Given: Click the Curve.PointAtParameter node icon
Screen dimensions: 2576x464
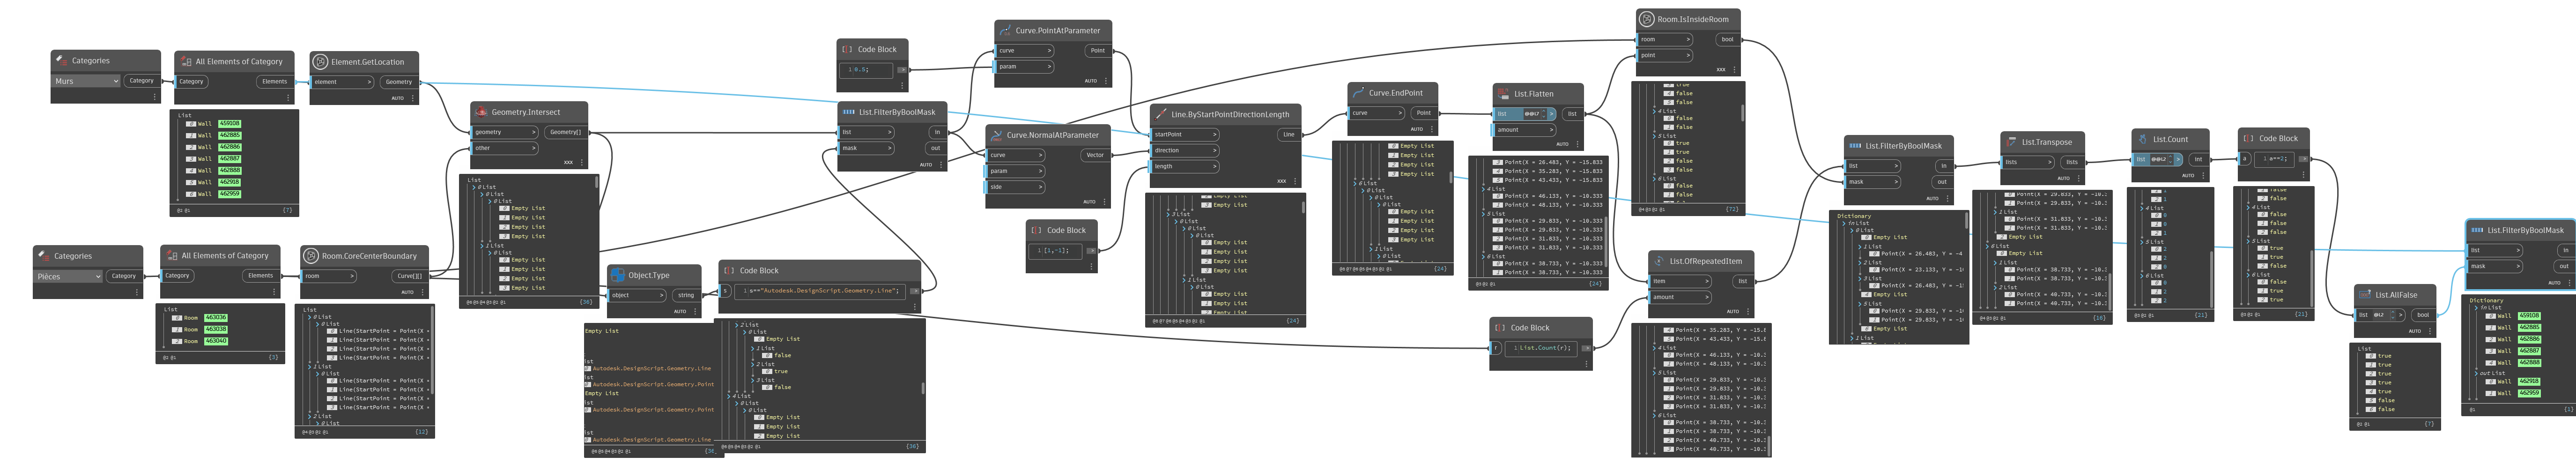Looking at the screenshot, I should point(1005,31).
